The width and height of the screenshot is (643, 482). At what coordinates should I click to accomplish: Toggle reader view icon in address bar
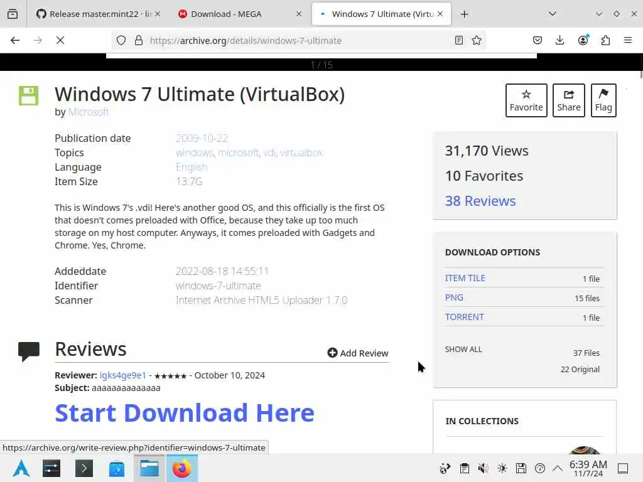459,40
